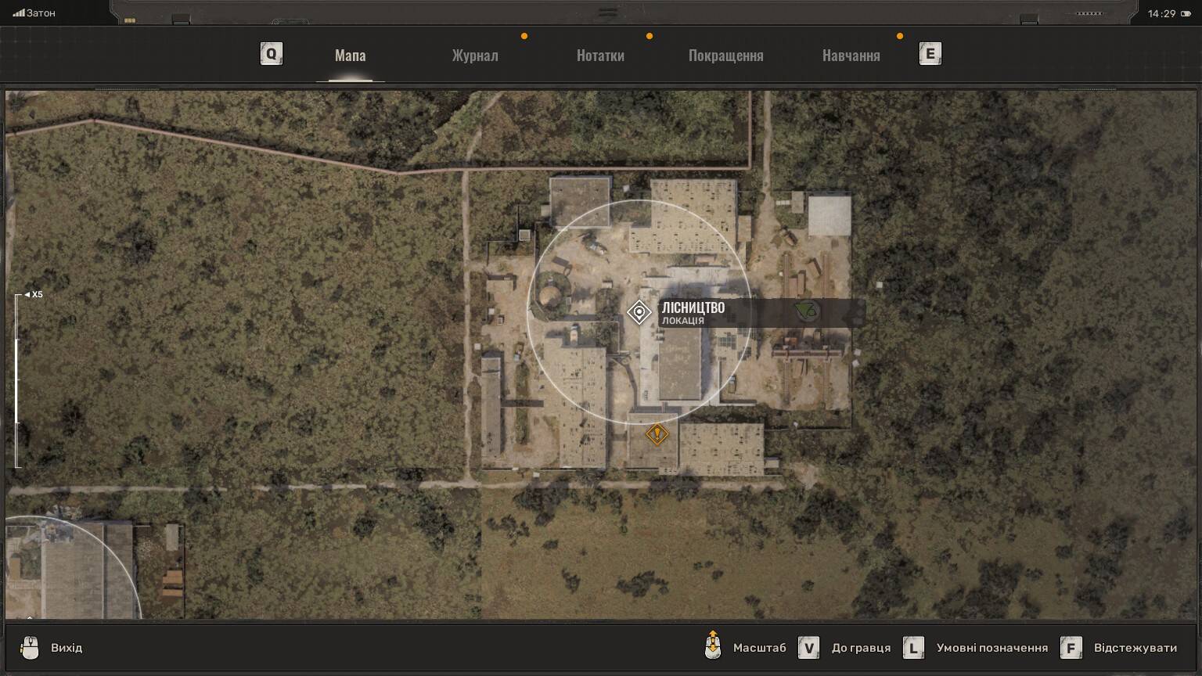The height and width of the screenshot is (676, 1202).
Task: Click the Лісництво location name label
Action: pyautogui.click(x=693, y=307)
